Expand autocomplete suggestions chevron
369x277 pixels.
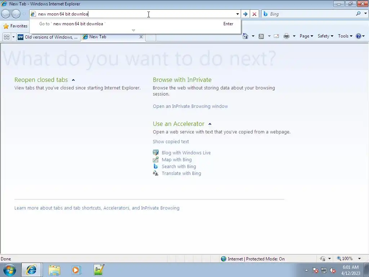133,30
